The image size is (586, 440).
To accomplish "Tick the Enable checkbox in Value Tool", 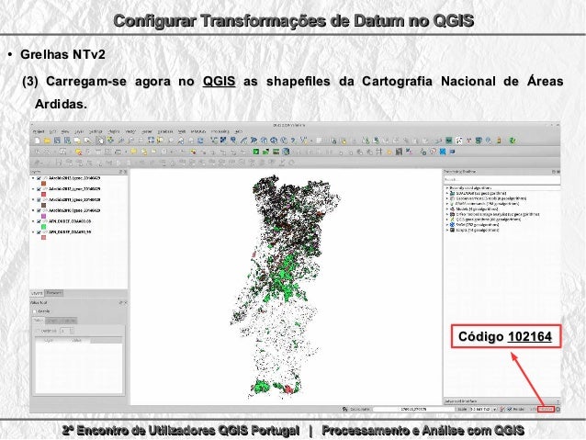I will 35,311.
